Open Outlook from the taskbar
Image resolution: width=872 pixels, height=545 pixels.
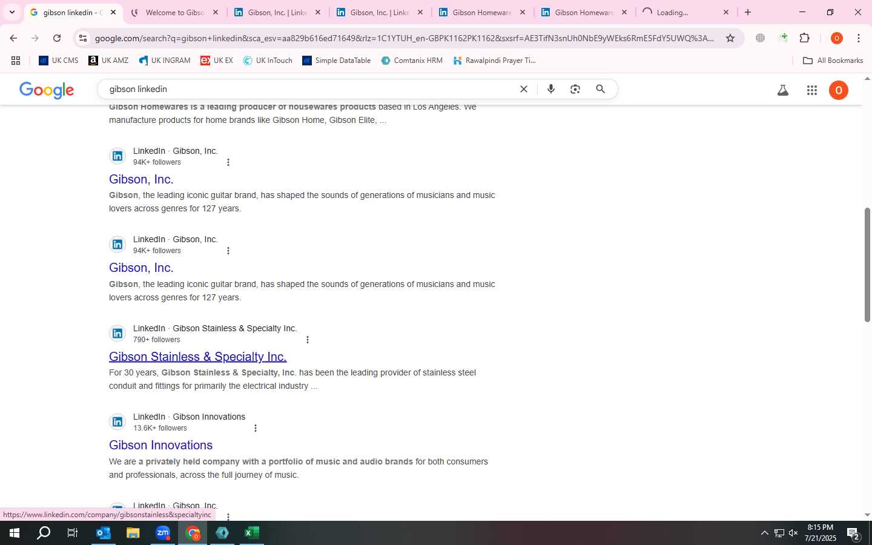104,533
